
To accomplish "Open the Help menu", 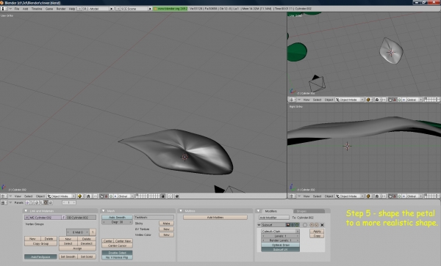I will click(72, 9).
